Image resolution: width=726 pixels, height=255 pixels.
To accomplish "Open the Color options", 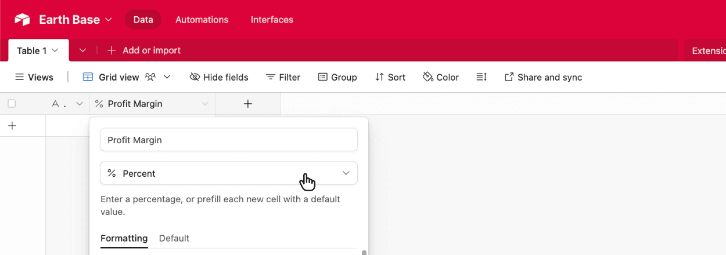I will 441,77.
